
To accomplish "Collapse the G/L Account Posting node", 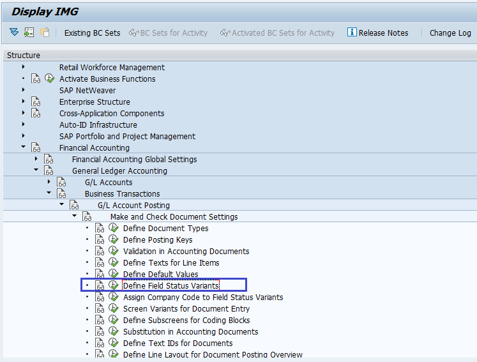I will (x=62, y=204).
